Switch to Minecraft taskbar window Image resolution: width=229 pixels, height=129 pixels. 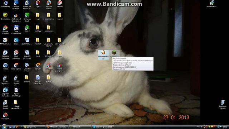point(80,127)
